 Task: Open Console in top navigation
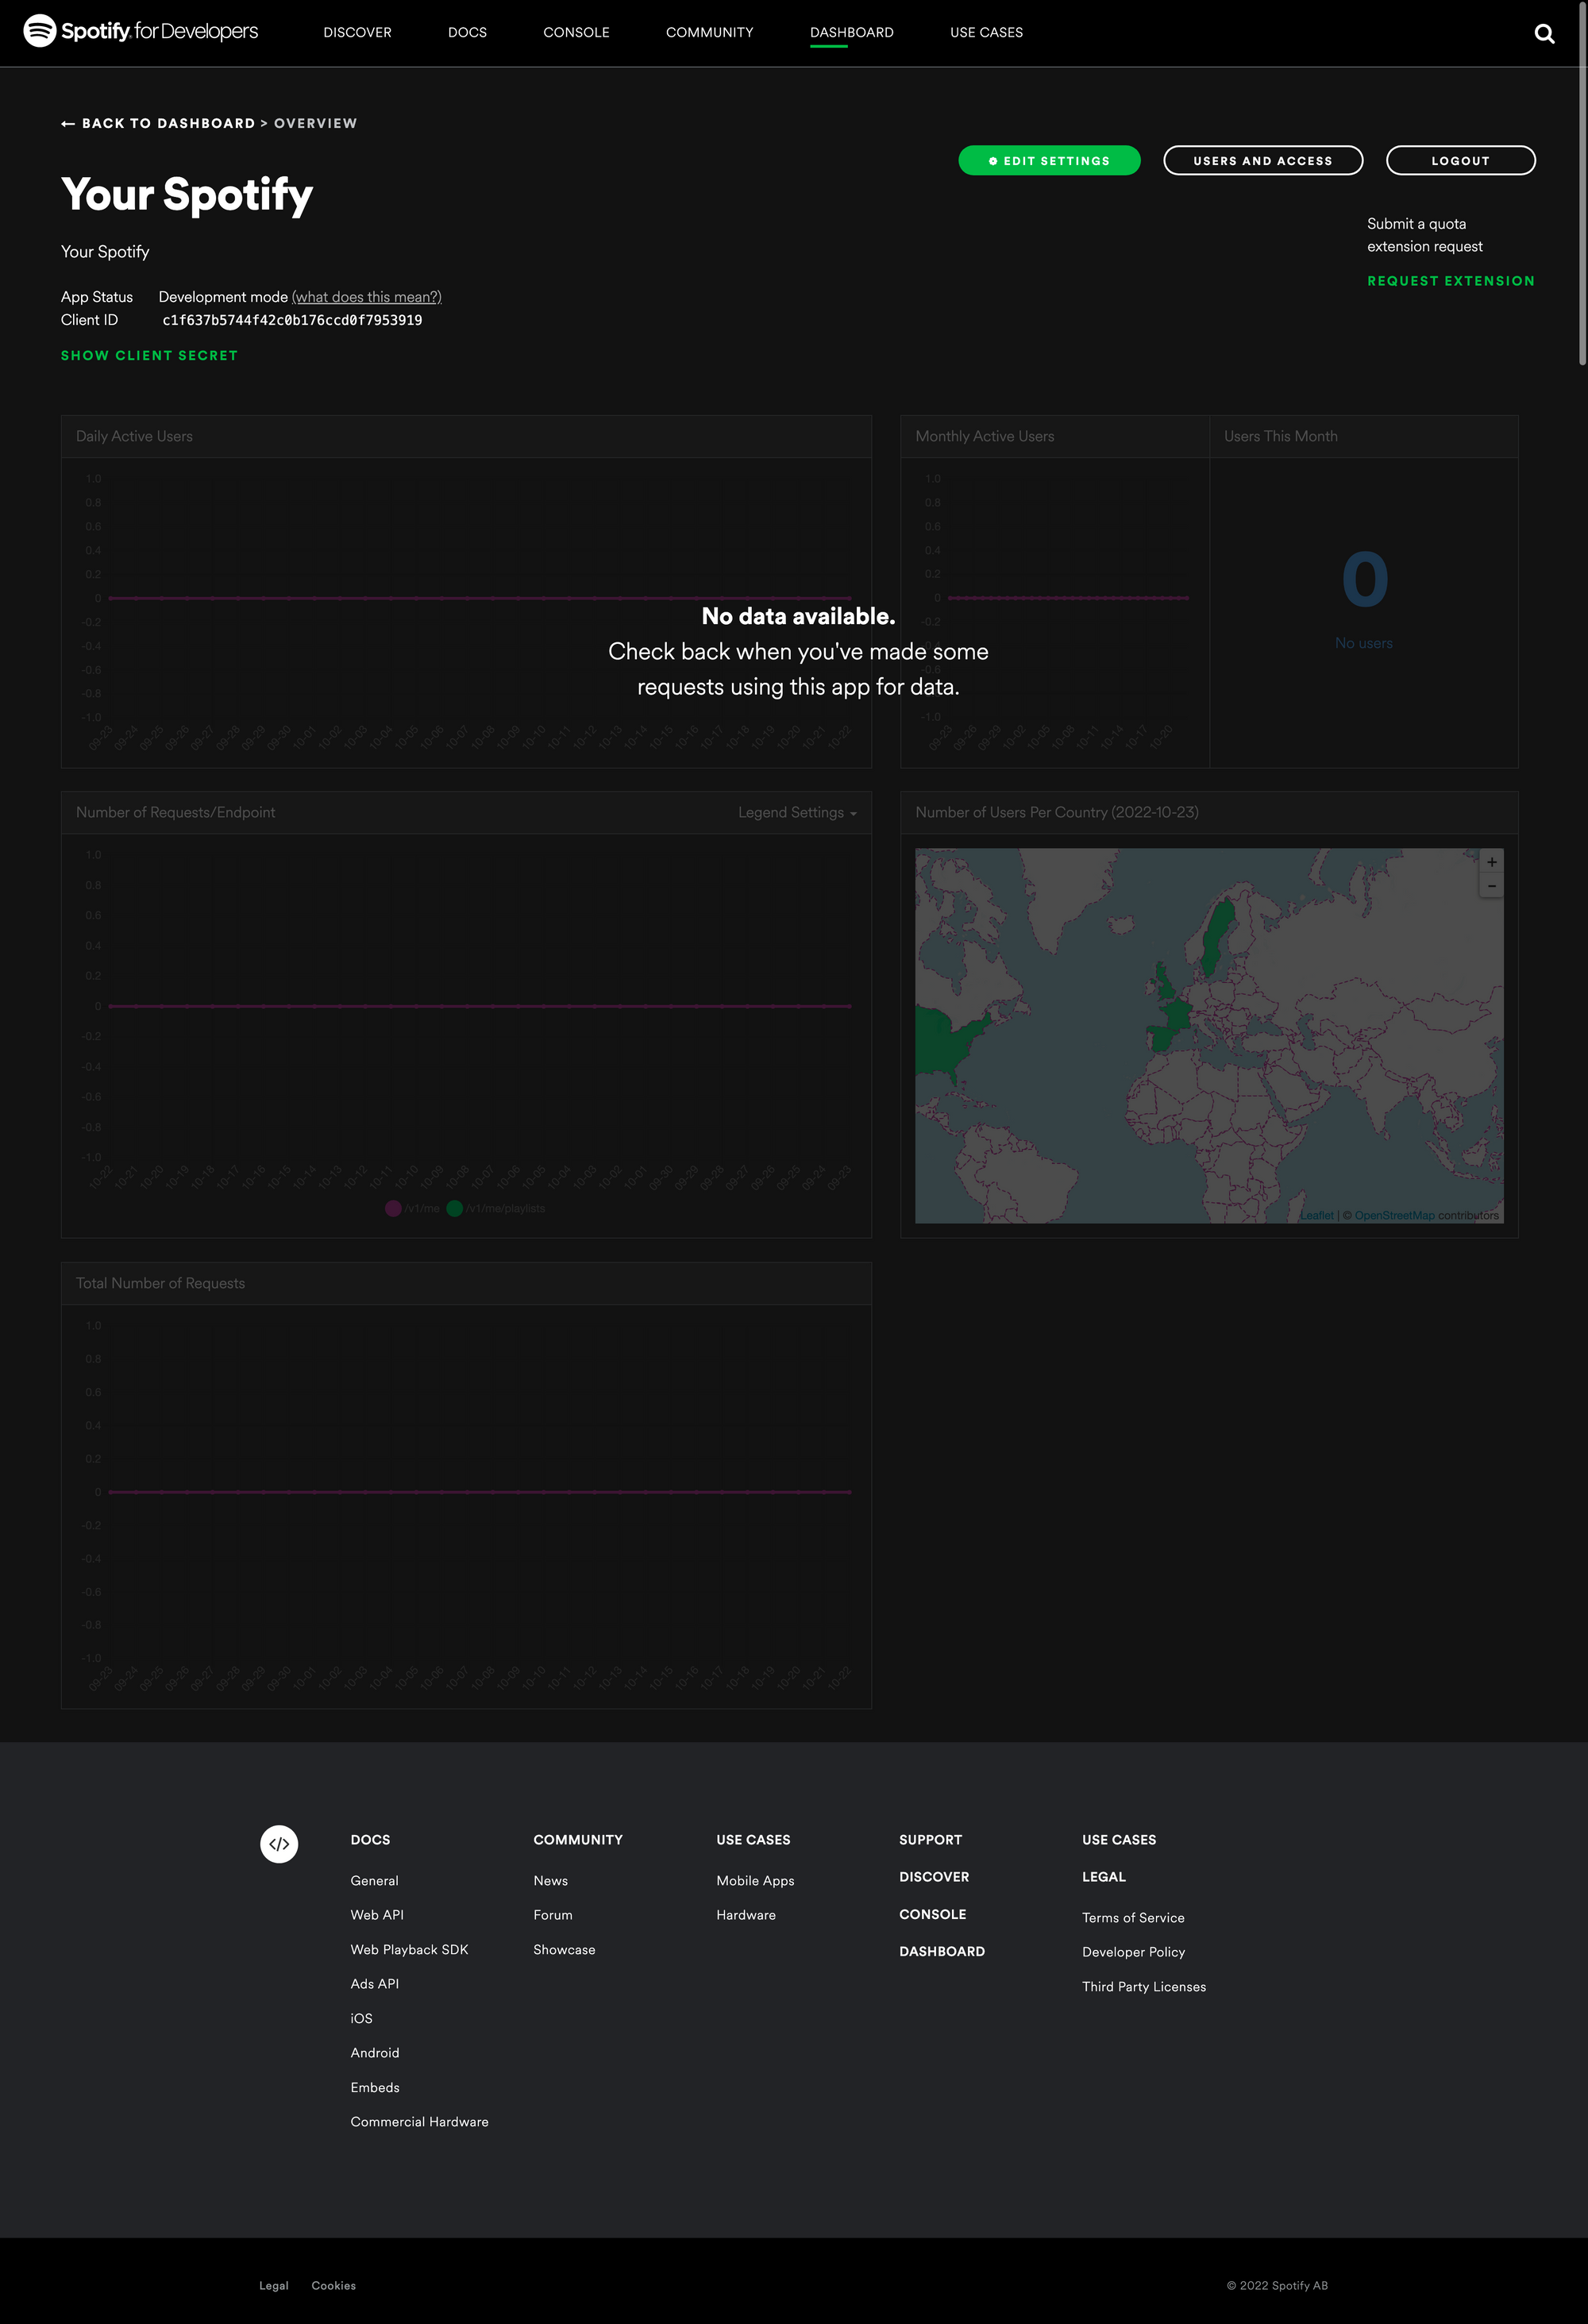[576, 33]
